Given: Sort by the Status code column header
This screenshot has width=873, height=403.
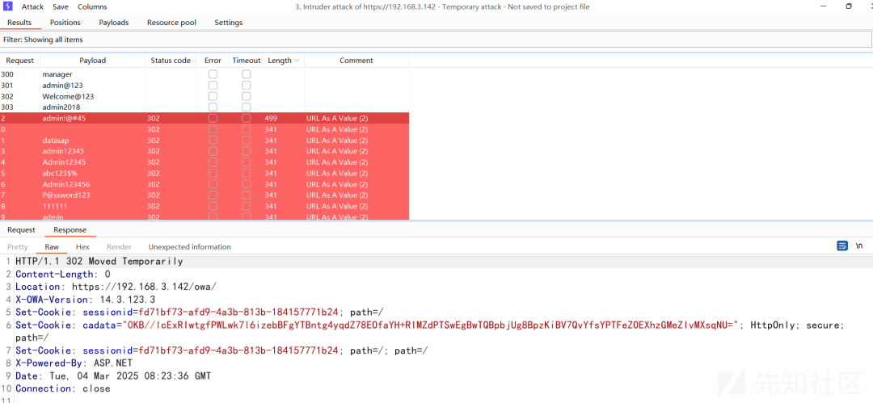Looking at the screenshot, I should point(171,60).
